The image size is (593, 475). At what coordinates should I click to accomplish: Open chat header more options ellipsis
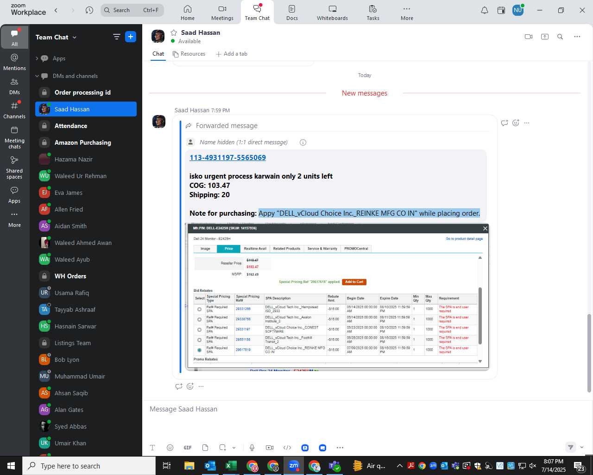(x=577, y=37)
